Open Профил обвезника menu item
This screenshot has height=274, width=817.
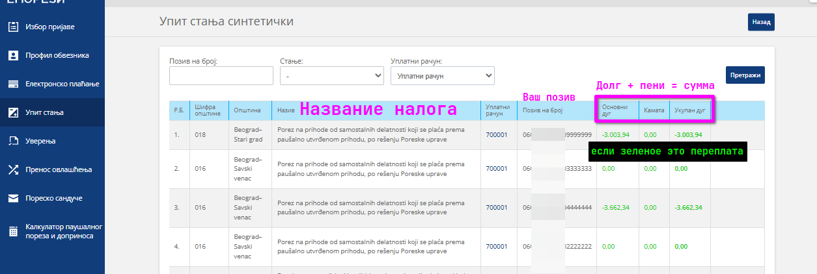[x=57, y=55]
